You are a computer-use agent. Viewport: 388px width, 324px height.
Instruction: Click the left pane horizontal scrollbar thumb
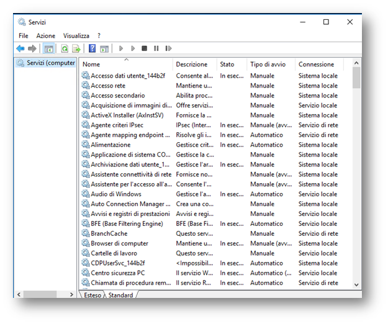coord(40,295)
